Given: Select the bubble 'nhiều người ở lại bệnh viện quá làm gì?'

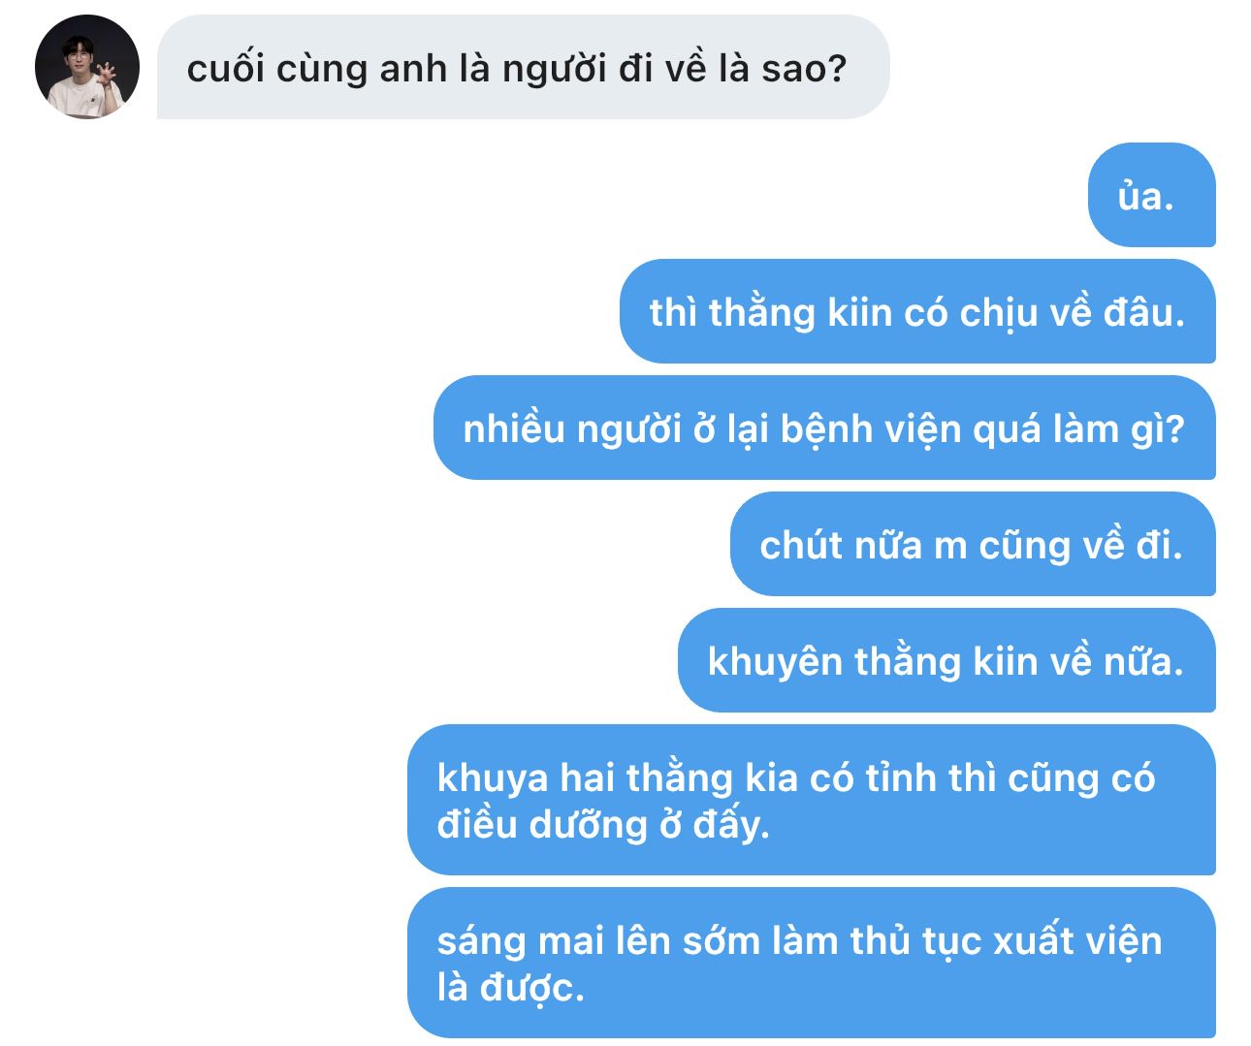Looking at the screenshot, I should click(824, 428).
